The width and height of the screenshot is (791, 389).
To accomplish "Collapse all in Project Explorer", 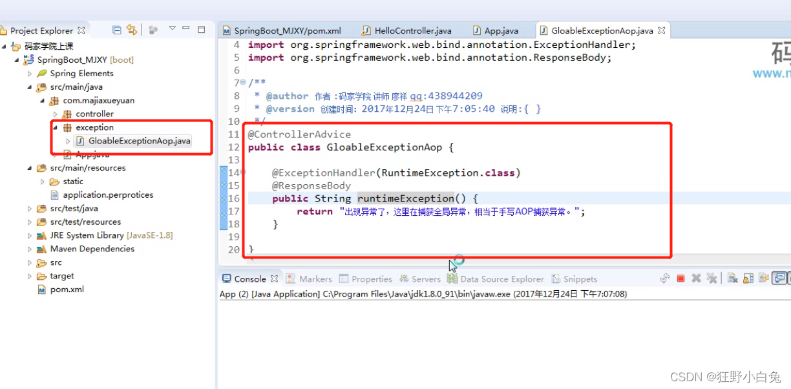I will point(117,30).
